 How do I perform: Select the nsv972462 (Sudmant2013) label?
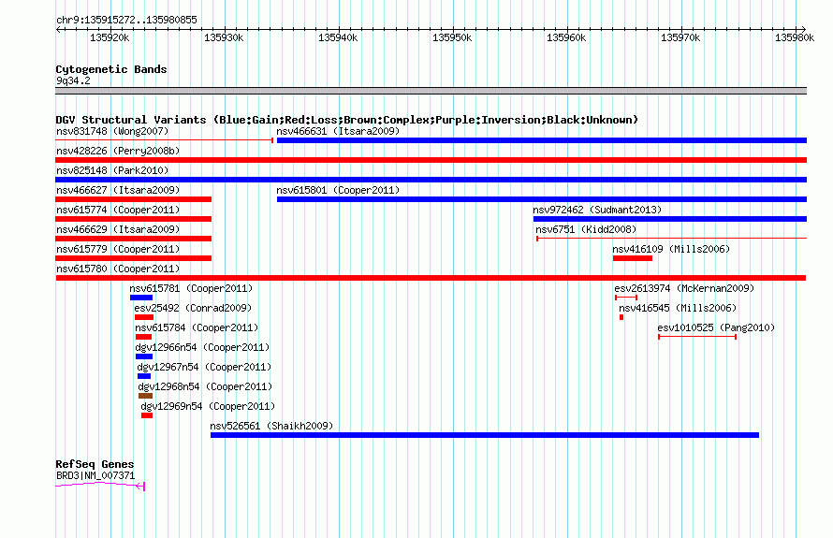click(x=597, y=210)
